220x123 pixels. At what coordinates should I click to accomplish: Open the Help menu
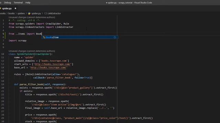28,2
